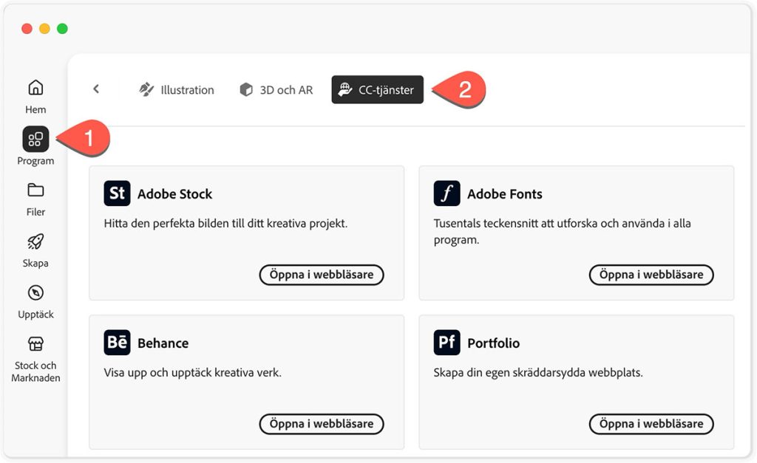This screenshot has height=463, width=757.
Task: Click the back chevron arrow
Action: (x=96, y=89)
